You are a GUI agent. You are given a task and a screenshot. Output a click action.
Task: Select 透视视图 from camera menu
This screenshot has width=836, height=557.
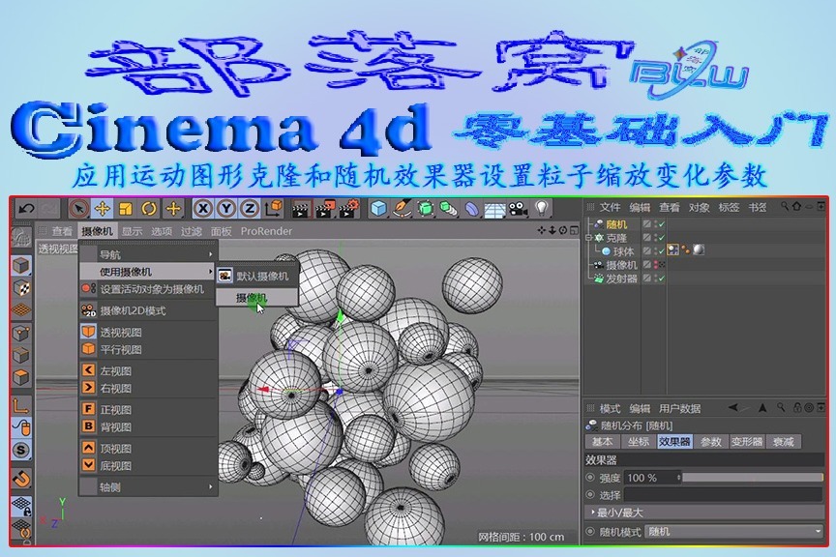pos(149,332)
